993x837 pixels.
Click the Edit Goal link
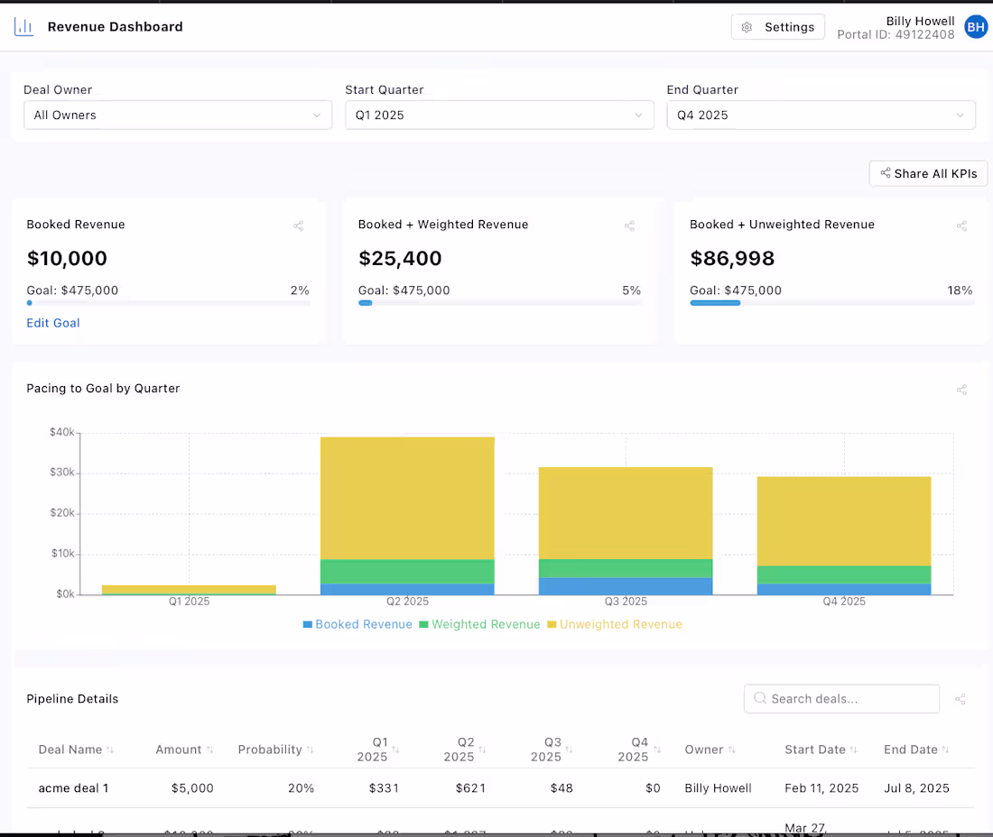point(53,323)
